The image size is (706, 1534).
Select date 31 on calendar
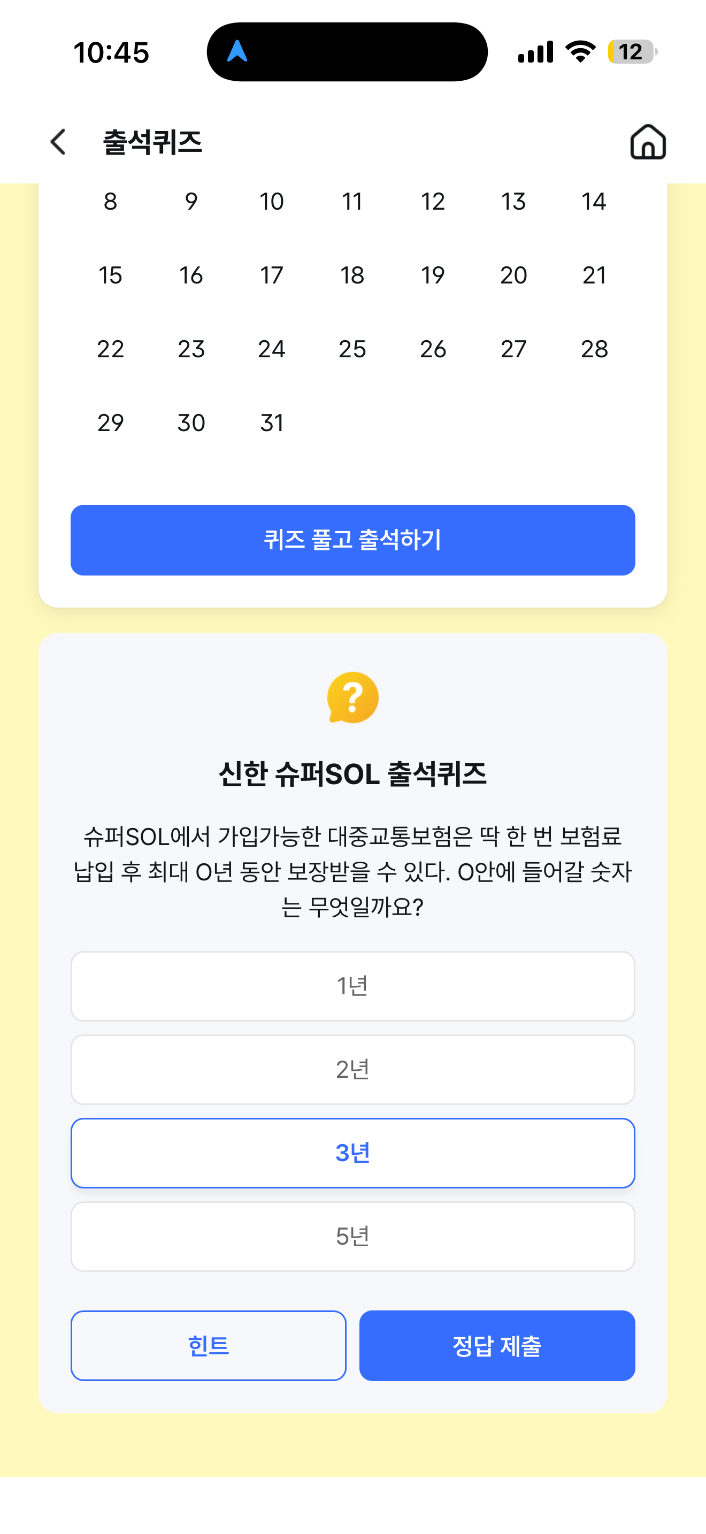click(272, 423)
